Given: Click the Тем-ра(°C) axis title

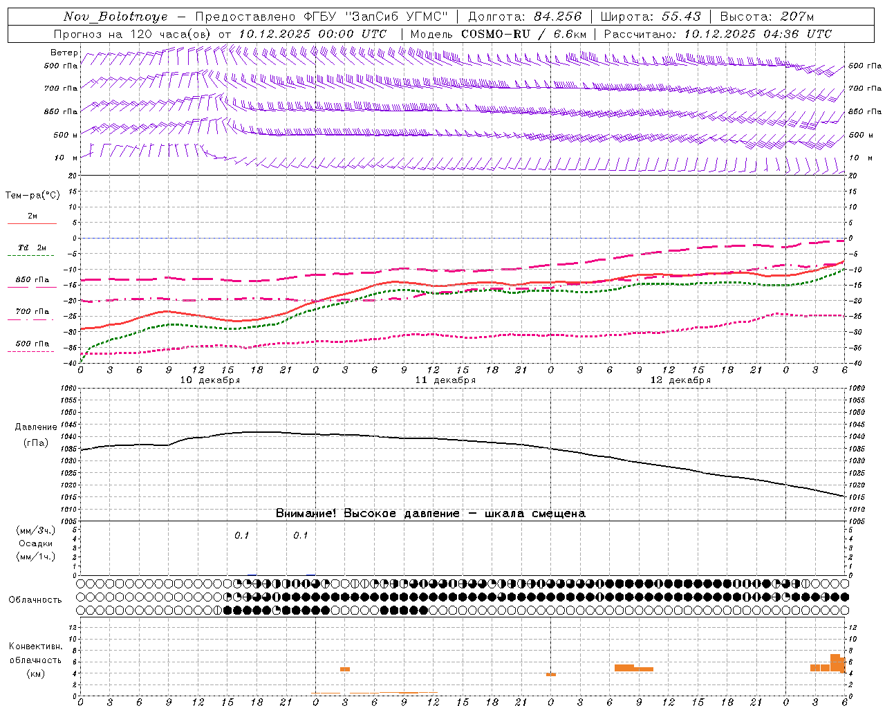Looking at the screenshot, I should tap(32, 196).
